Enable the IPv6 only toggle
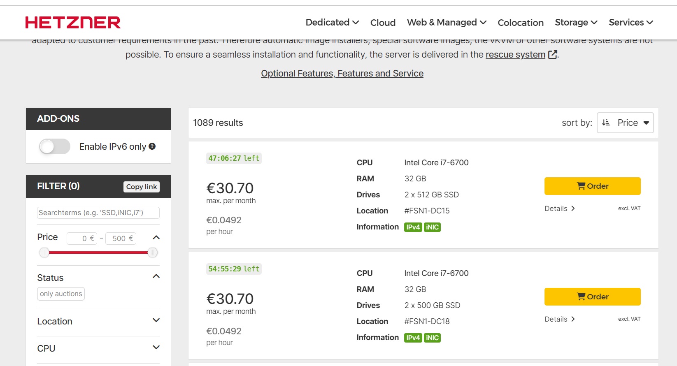 (x=55, y=146)
